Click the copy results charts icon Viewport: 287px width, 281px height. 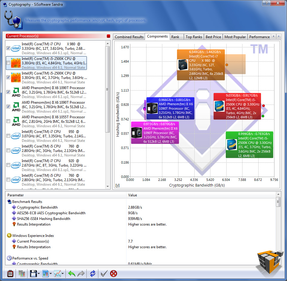pos(22,274)
